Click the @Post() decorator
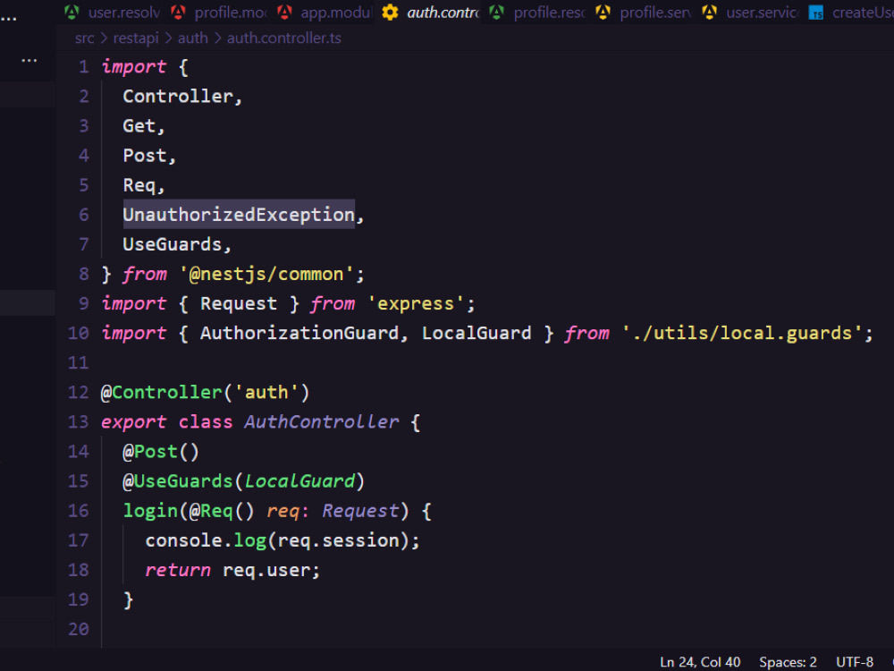The image size is (894, 671). tap(161, 452)
